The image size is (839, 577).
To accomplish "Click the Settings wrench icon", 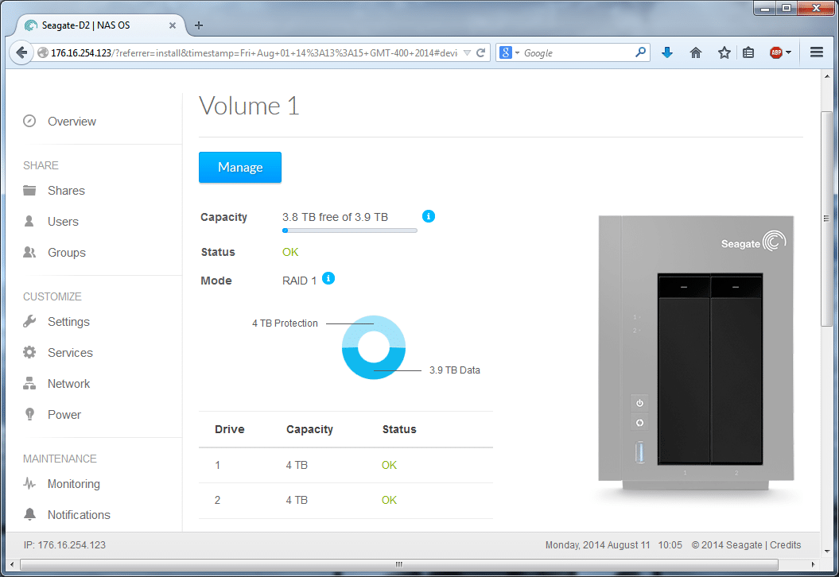I will coord(29,321).
